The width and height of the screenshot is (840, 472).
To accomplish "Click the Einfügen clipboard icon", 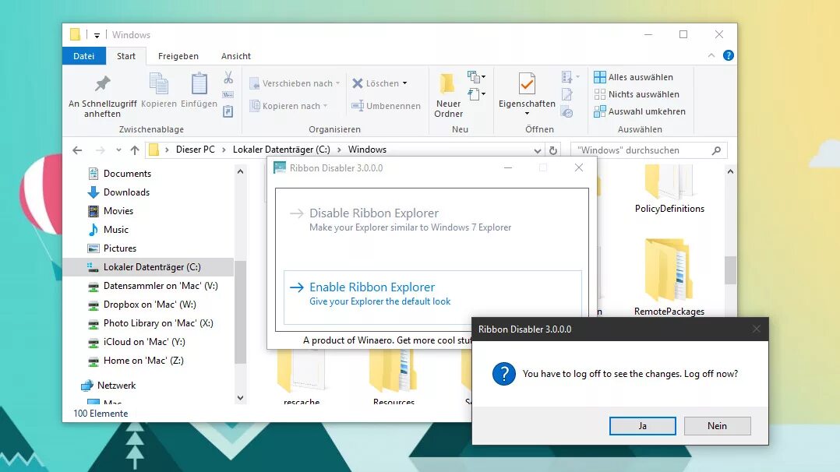I will point(199,90).
